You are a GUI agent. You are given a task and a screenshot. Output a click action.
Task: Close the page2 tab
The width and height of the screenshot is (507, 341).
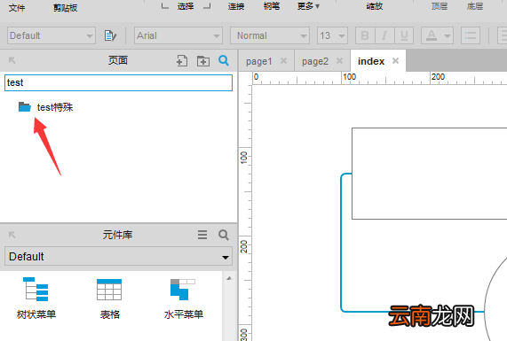coord(339,60)
